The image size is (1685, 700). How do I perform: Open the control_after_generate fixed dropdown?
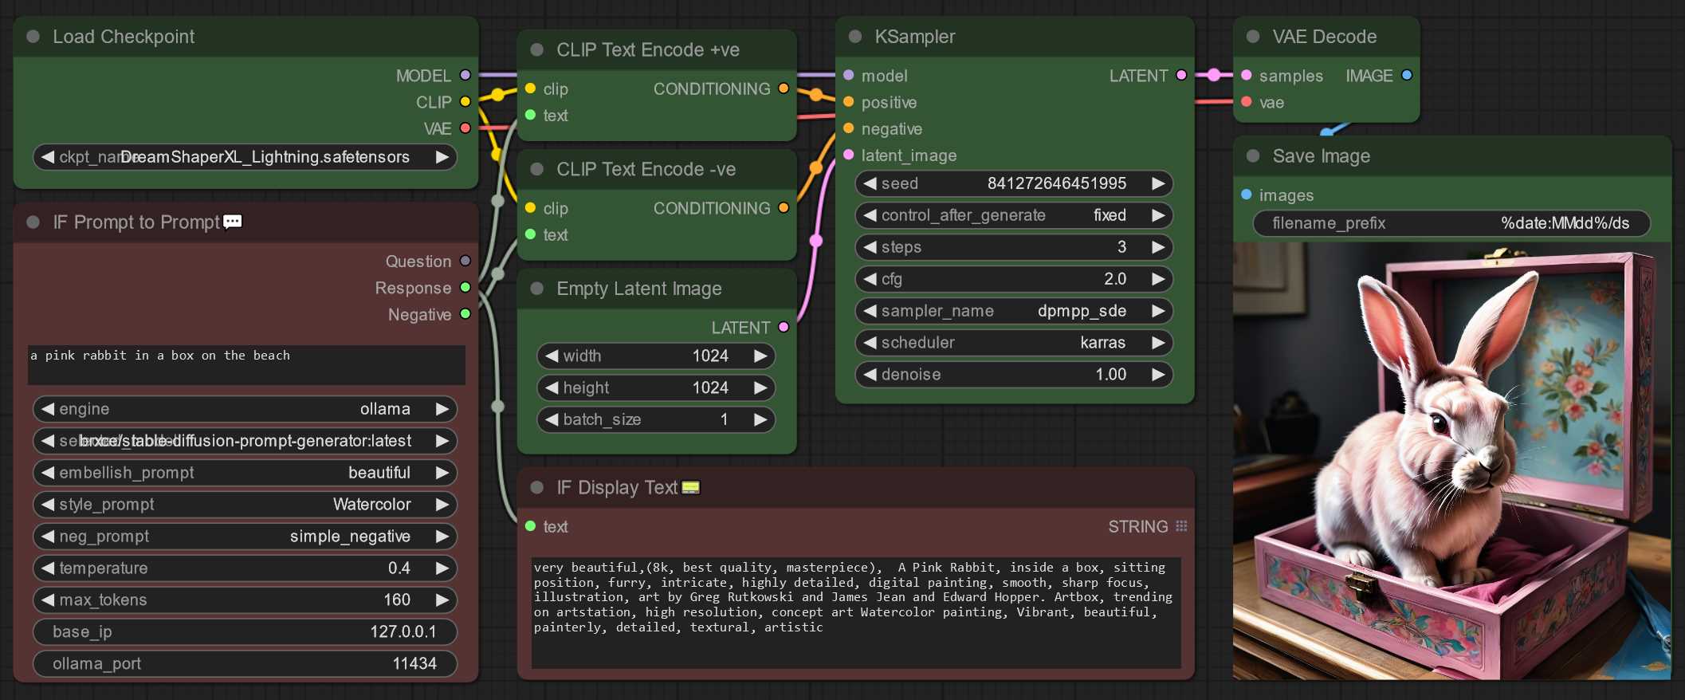[1014, 215]
